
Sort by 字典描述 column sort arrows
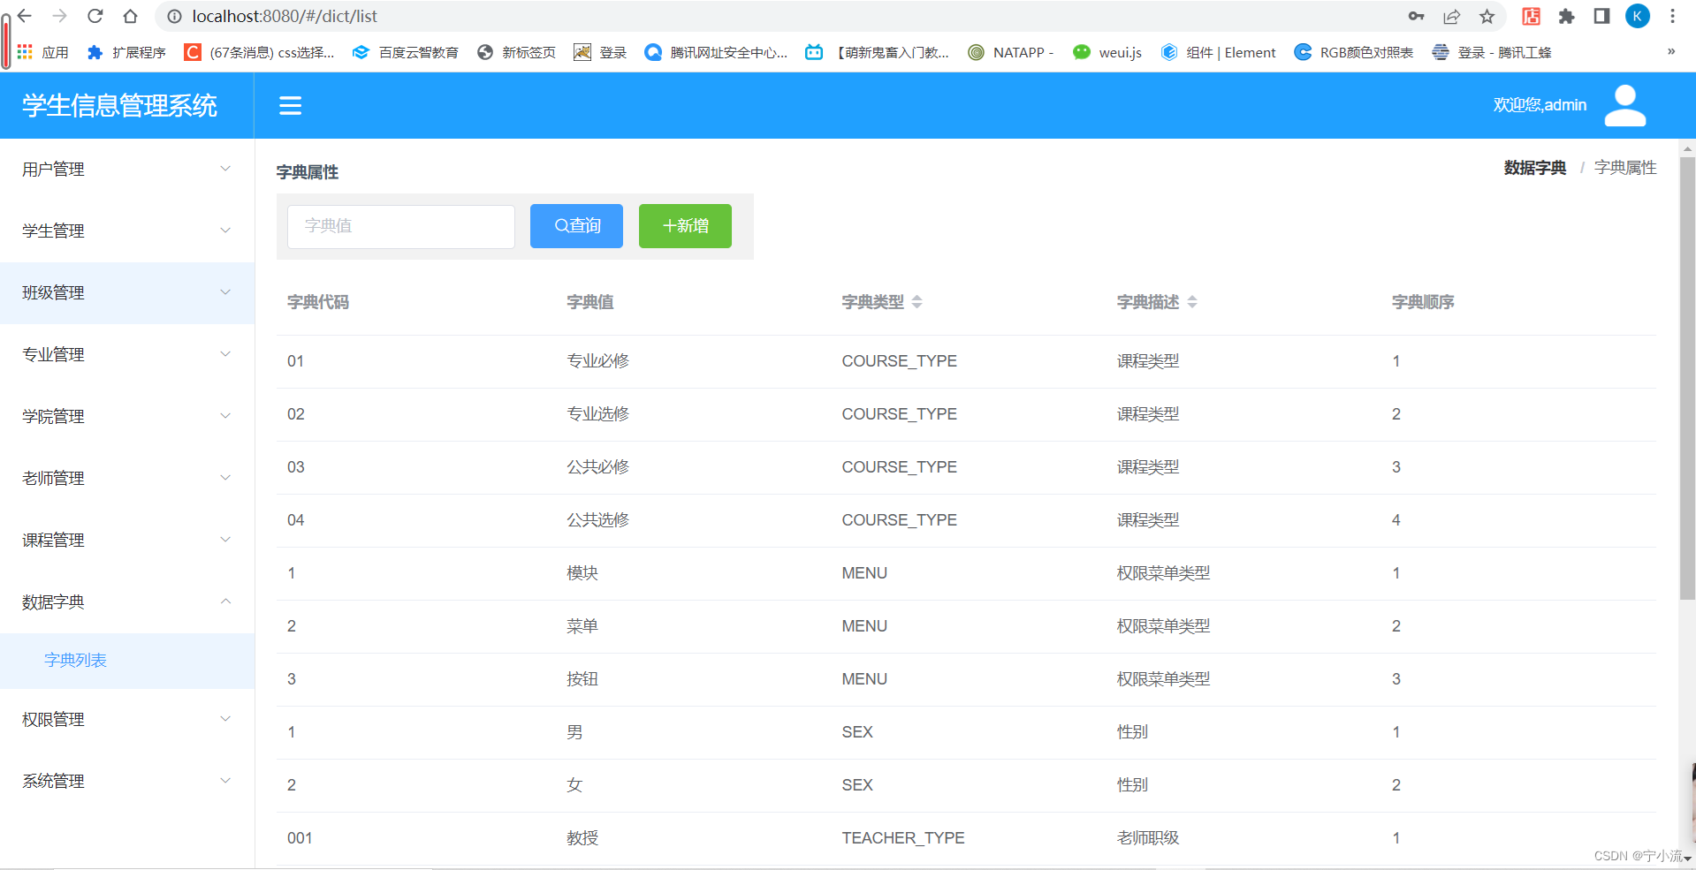pyautogui.click(x=1192, y=302)
